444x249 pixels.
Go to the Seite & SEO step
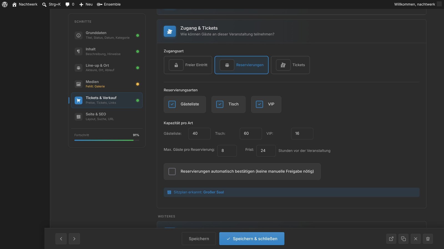(x=107, y=116)
